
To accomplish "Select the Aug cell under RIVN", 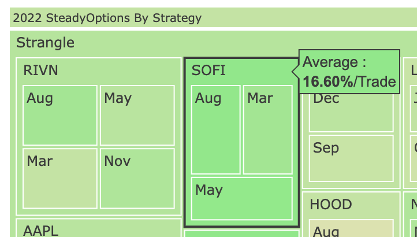I will 60,115.
